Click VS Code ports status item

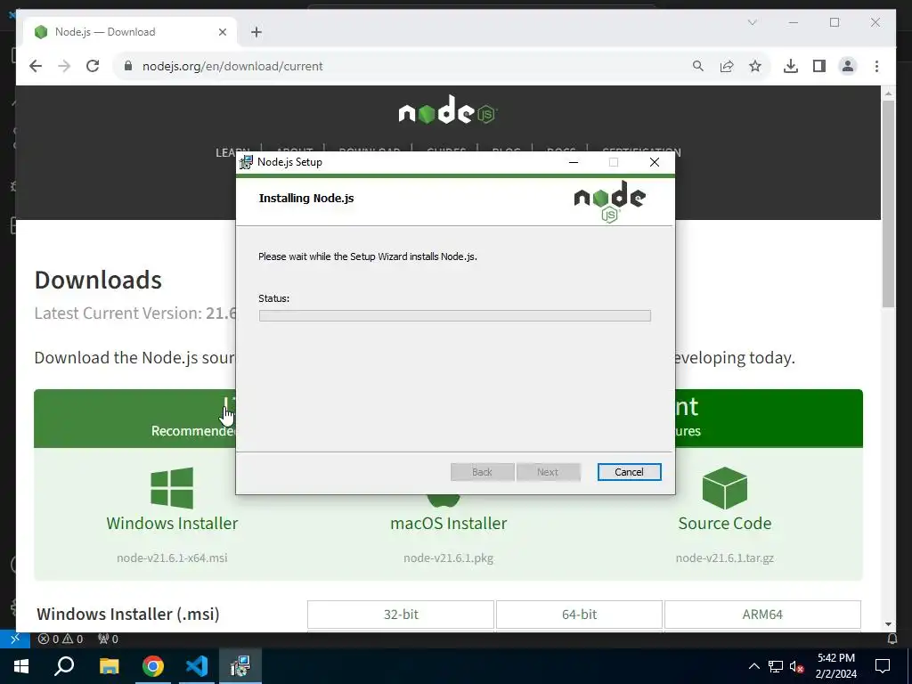108,639
